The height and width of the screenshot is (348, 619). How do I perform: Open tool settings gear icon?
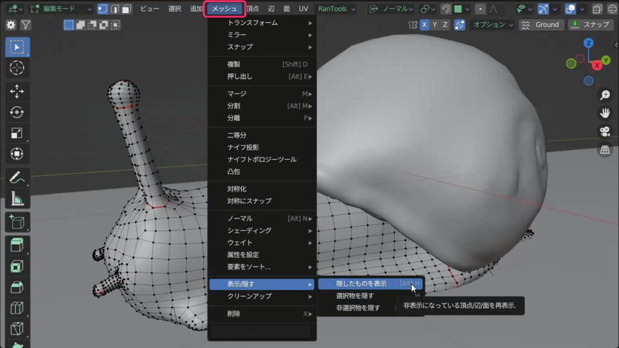click(11, 25)
